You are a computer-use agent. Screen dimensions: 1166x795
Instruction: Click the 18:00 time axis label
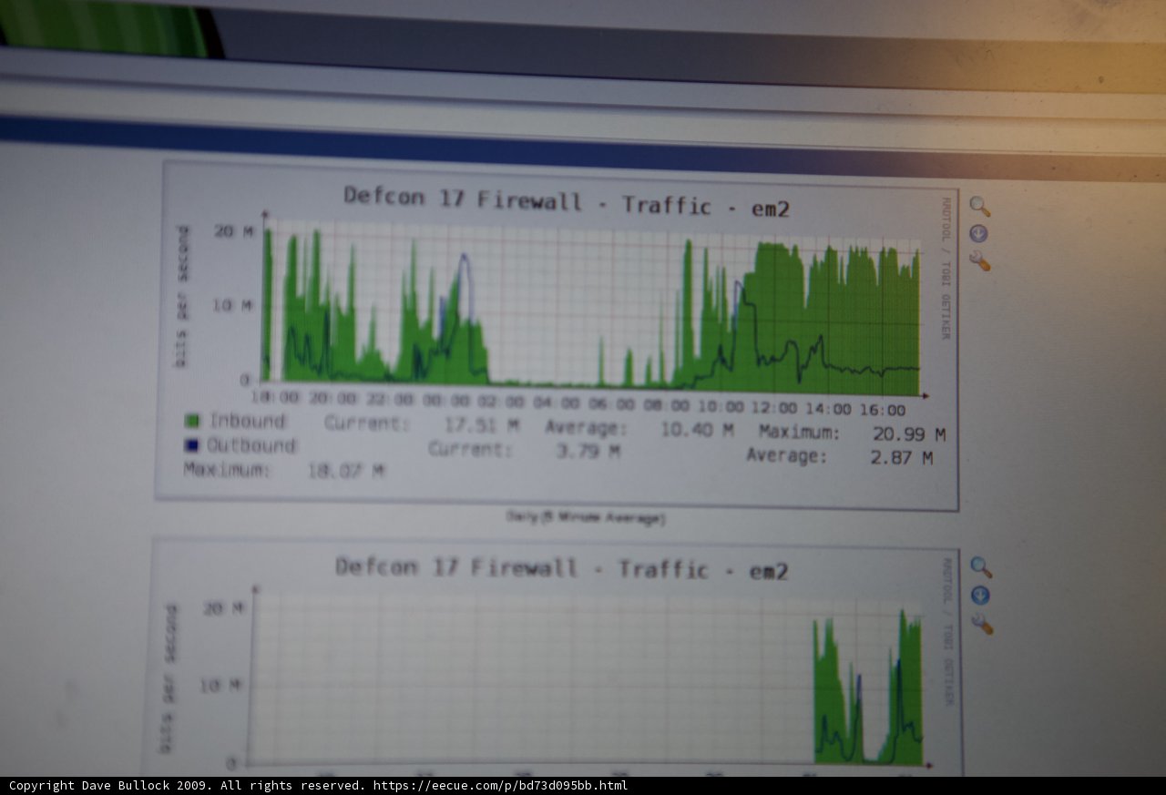click(x=275, y=398)
